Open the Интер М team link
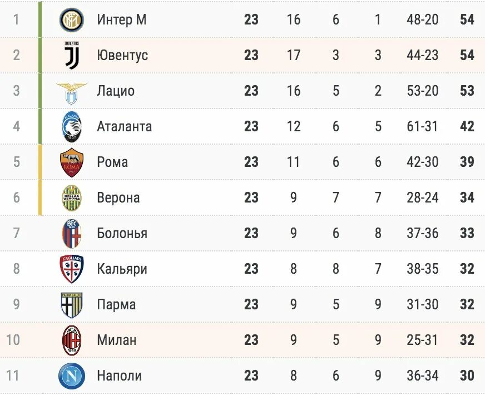This screenshot has width=485, height=395. (121, 19)
